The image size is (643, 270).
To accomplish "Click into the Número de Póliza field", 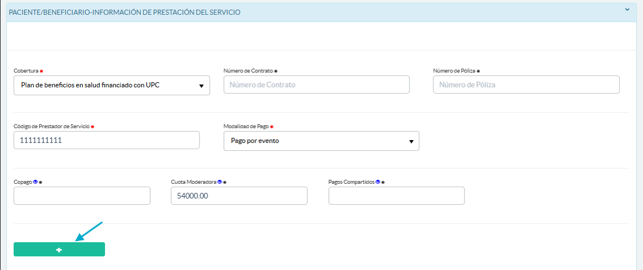I will coord(525,85).
